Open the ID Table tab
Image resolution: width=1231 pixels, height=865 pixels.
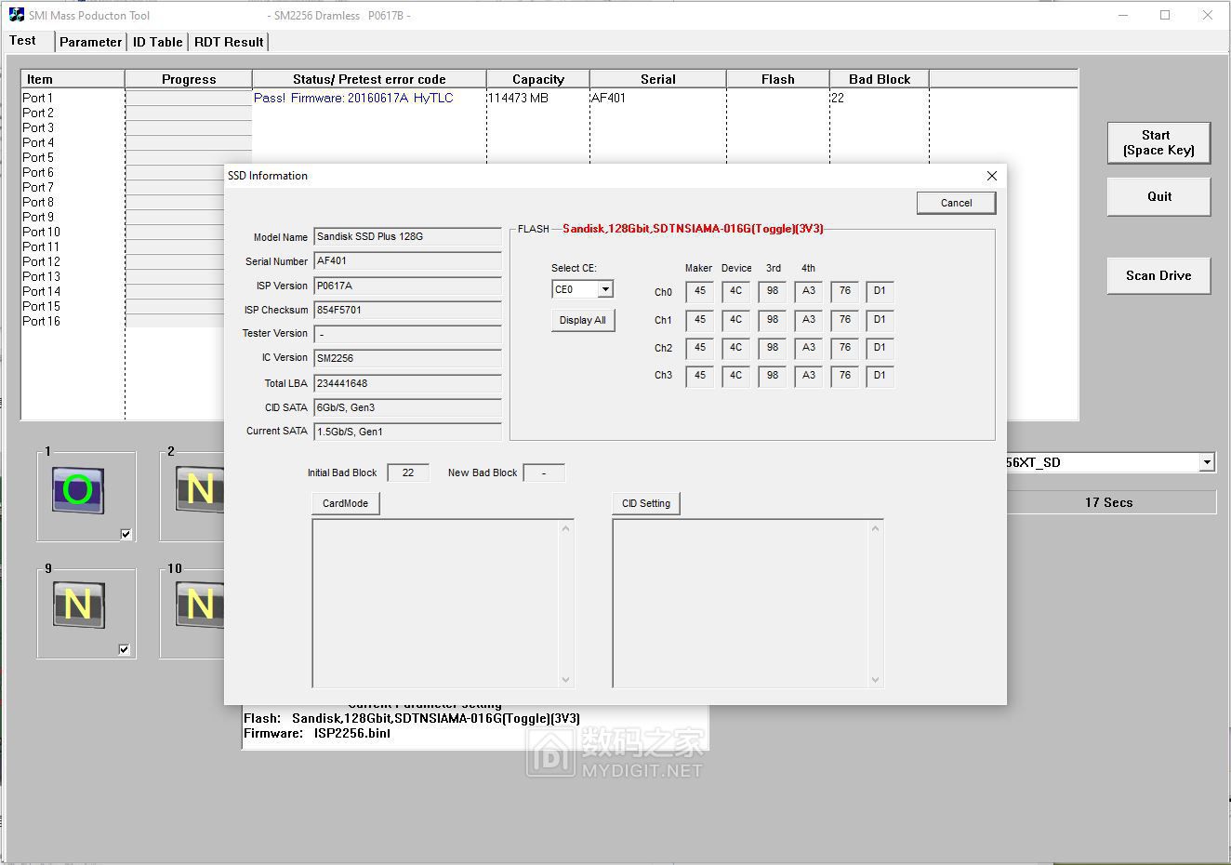click(x=157, y=42)
